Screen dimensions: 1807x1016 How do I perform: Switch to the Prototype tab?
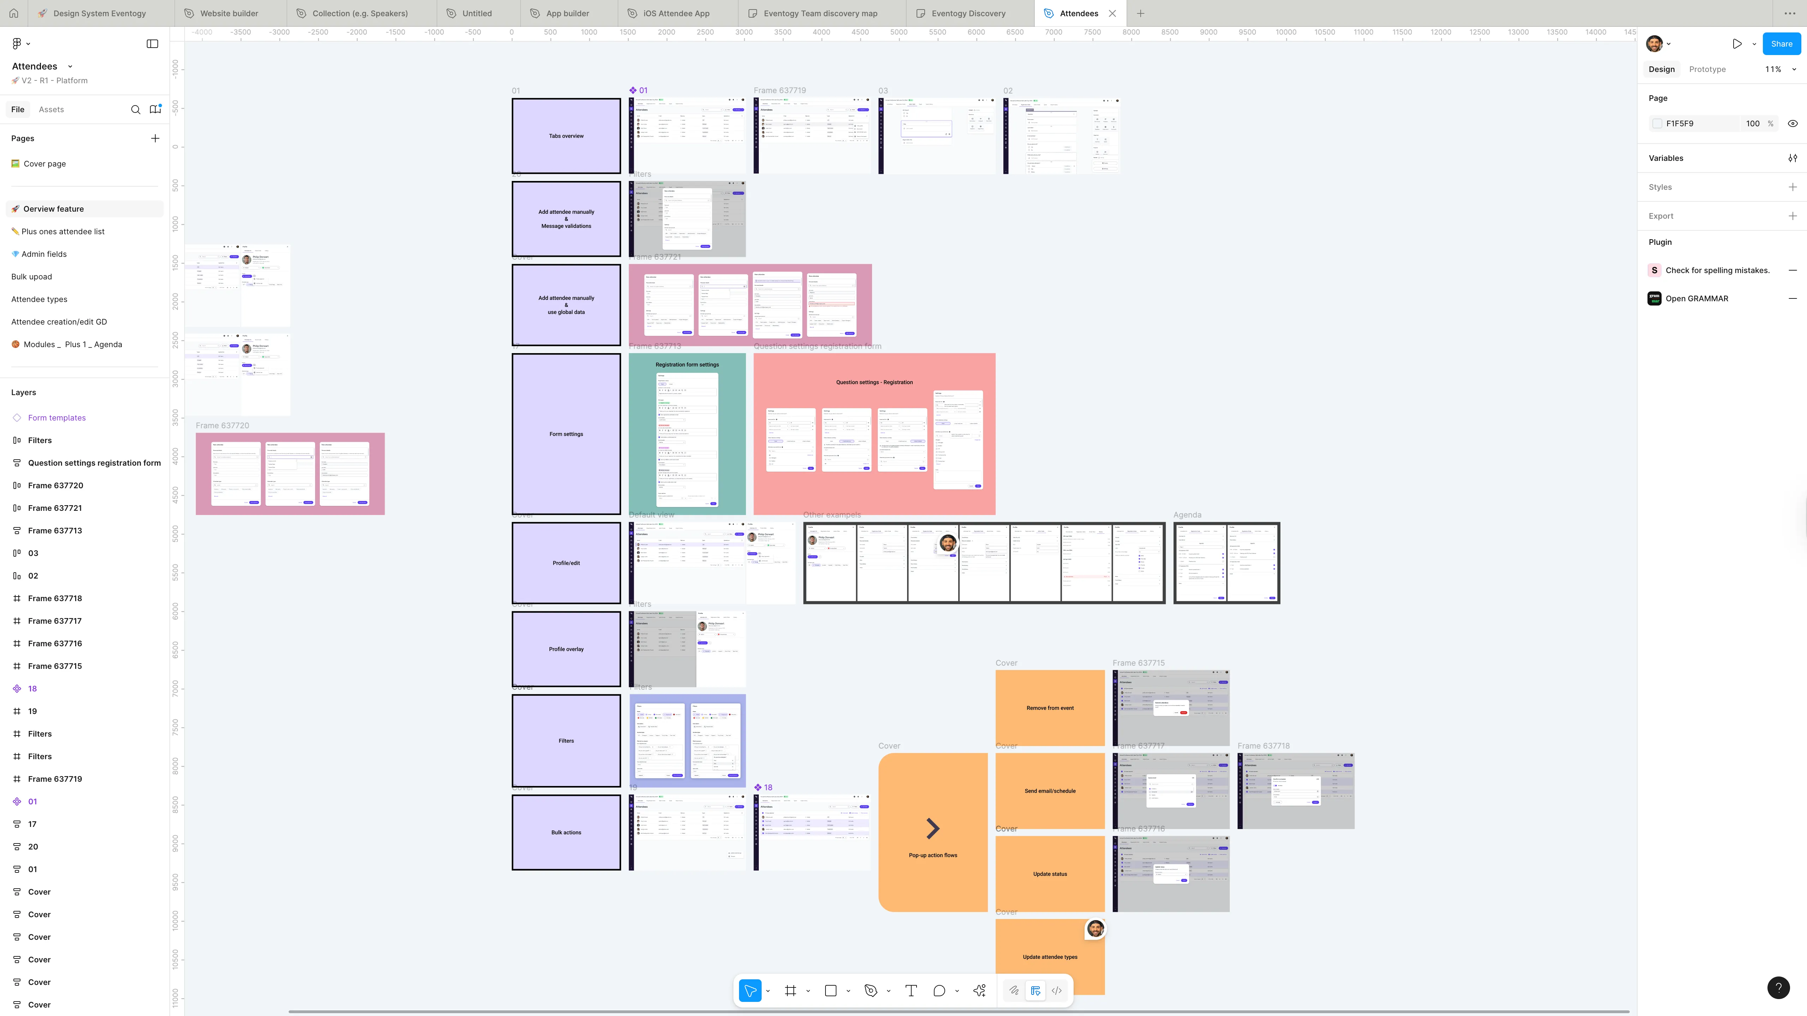[1707, 69]
